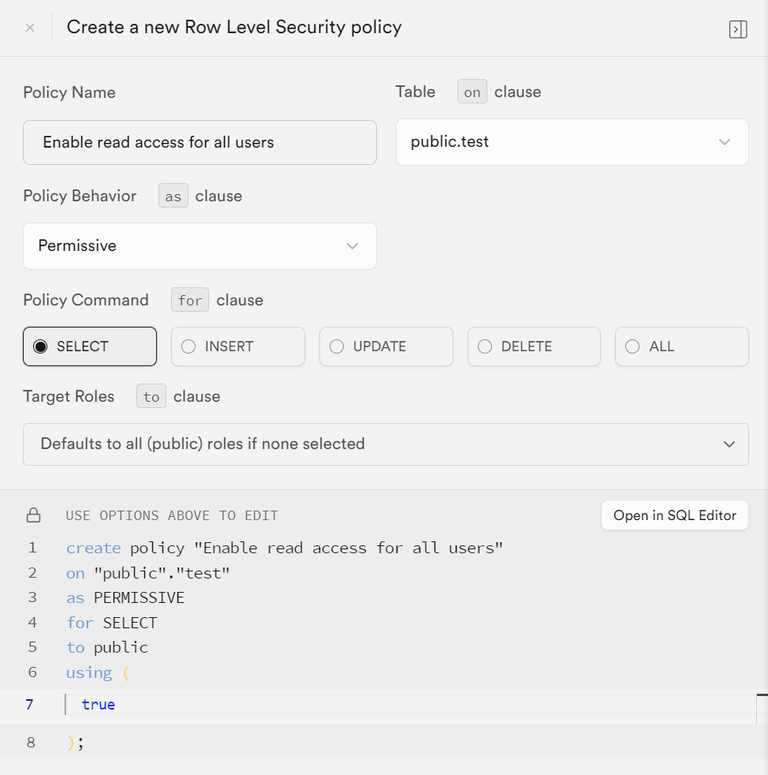Choose the INSERT policy command
768x775 pixels.
pyautogui.click(x=238, y=346)
